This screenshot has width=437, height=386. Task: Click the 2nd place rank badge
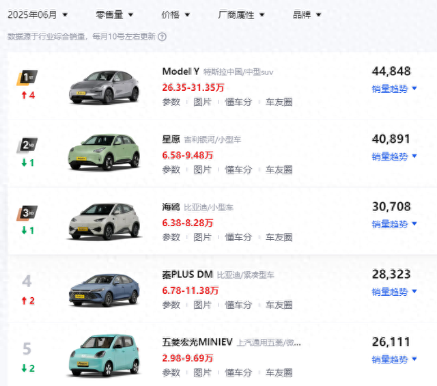(x=27, y=146)
